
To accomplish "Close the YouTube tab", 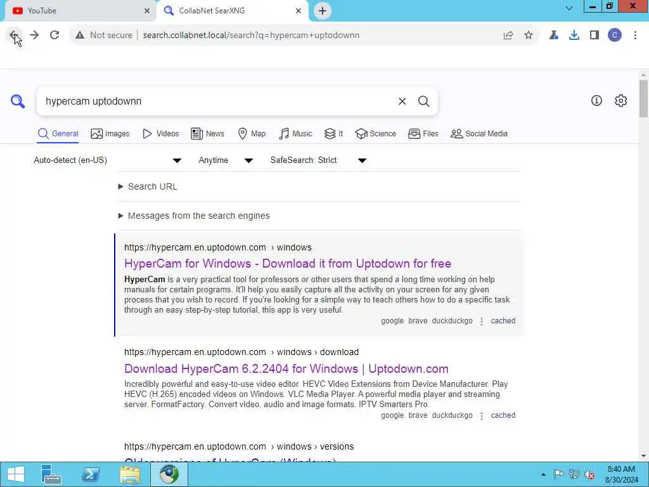I will [147, 11].
